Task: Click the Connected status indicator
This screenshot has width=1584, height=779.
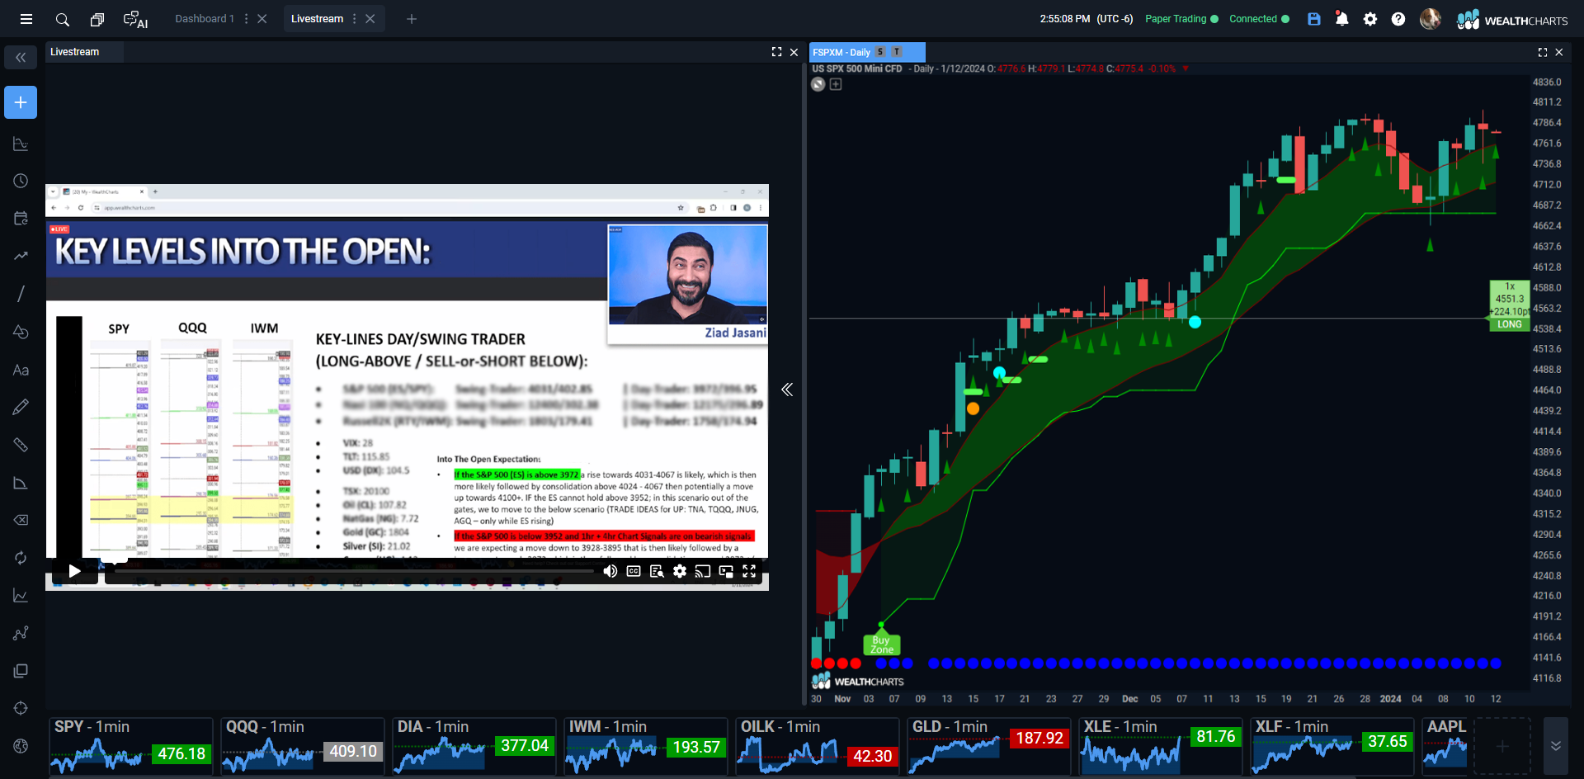Action: point(1259,19)
